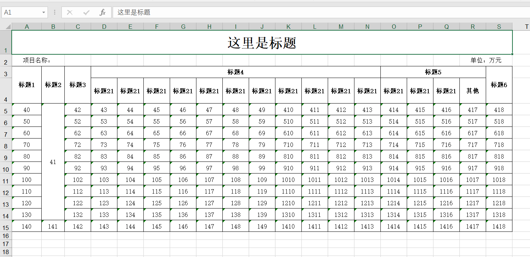Select the row 4 header

(x=6, y=91)
